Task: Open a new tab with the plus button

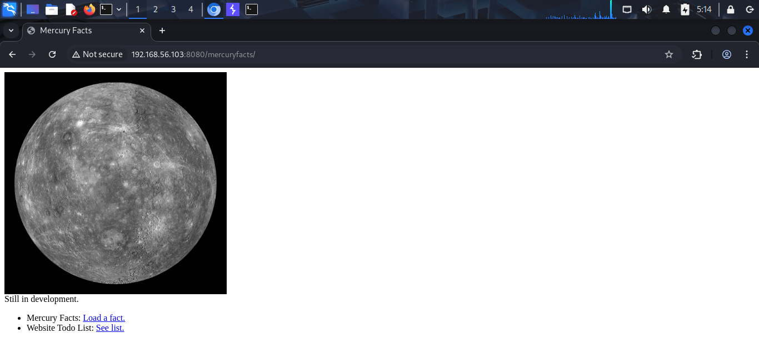Action: 162,31
